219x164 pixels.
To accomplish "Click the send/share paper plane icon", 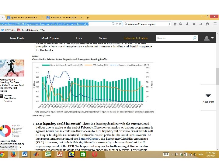I will click(x=201, y=24).
